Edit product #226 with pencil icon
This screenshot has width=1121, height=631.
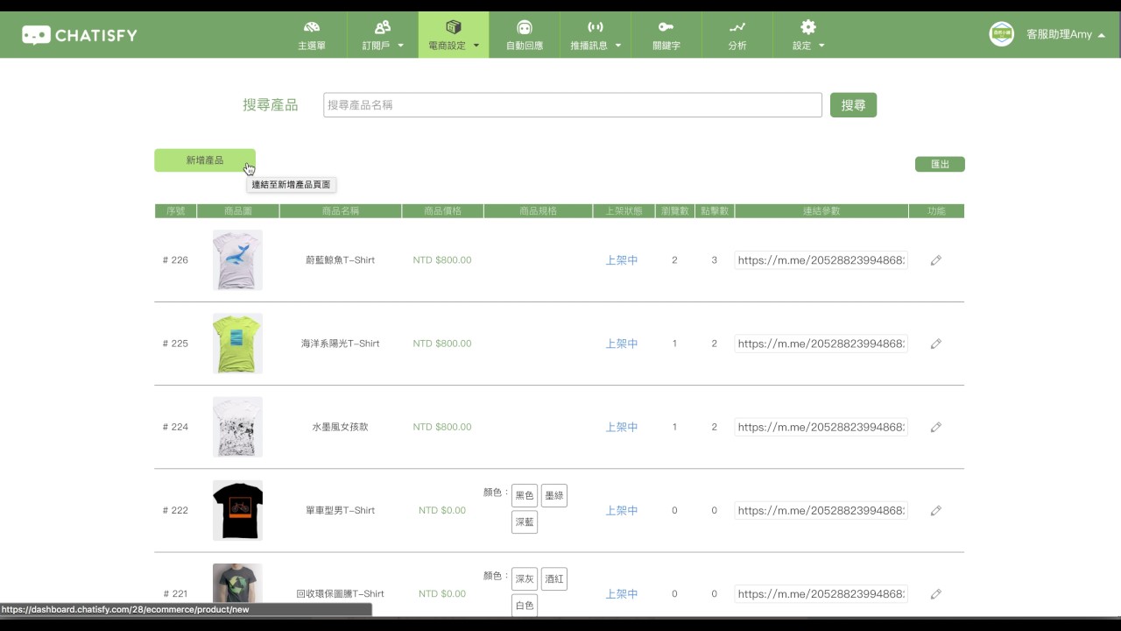(x=935, y=260)
